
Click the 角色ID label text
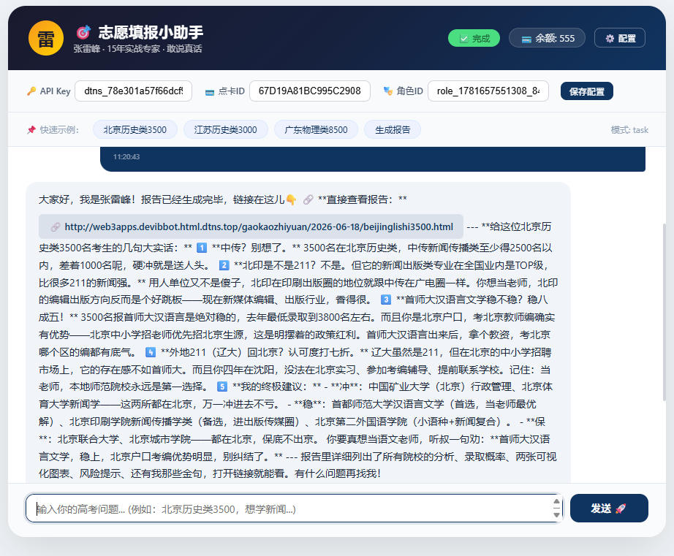point(409,91)
